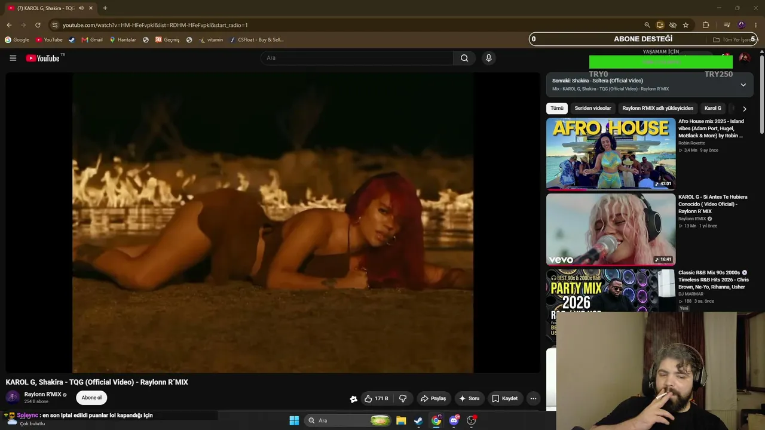The width and height of the screenshot is (765, 430).
Task: Subscribe with the Abone ol button
Action: [x=91, y=398]
